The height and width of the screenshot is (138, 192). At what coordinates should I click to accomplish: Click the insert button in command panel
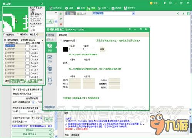coord(49,119)
